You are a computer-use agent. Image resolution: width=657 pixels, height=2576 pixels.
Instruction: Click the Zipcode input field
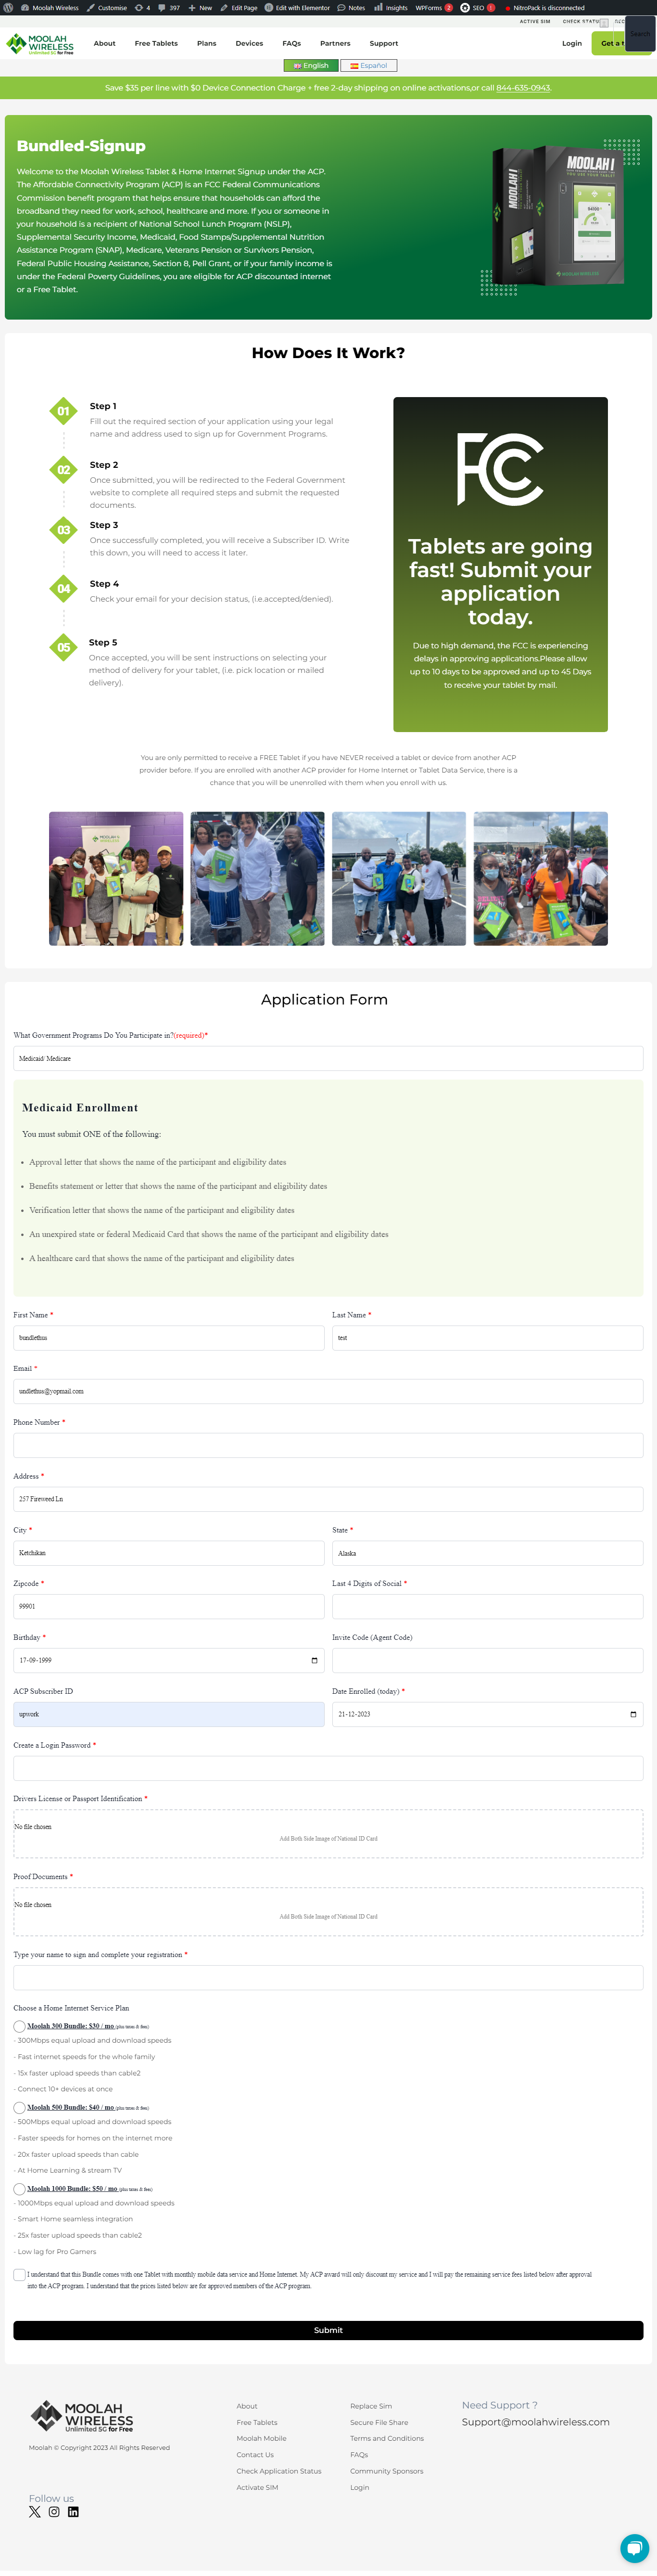click(169, 1606)
